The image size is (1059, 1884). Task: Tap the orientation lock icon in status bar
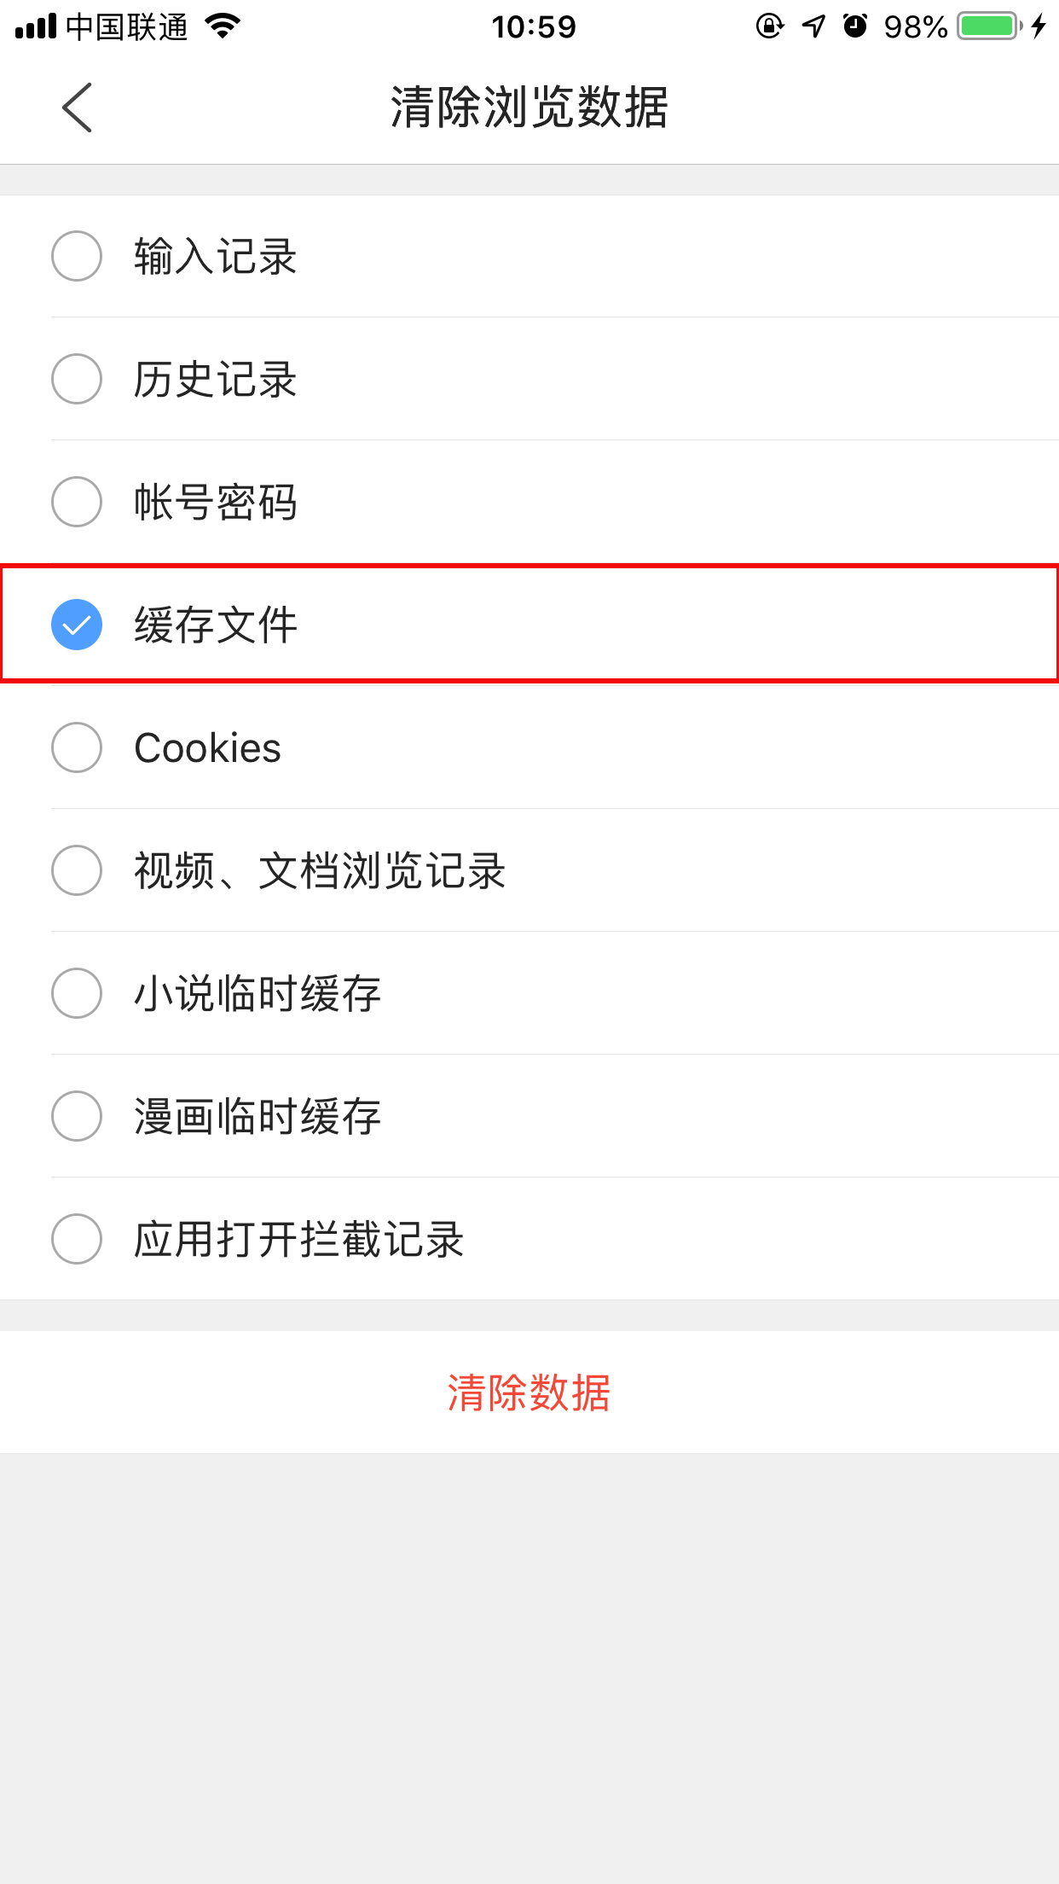point(768,26)
